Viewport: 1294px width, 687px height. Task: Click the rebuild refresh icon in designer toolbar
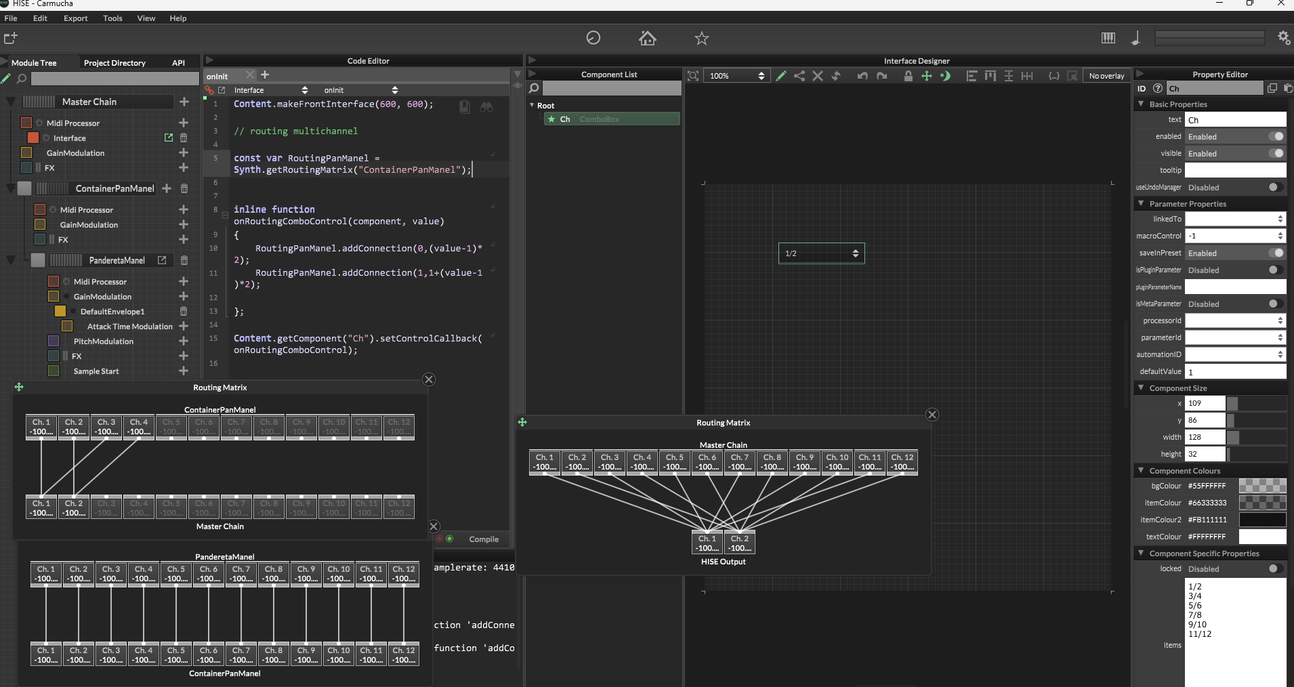pos(836,76)
